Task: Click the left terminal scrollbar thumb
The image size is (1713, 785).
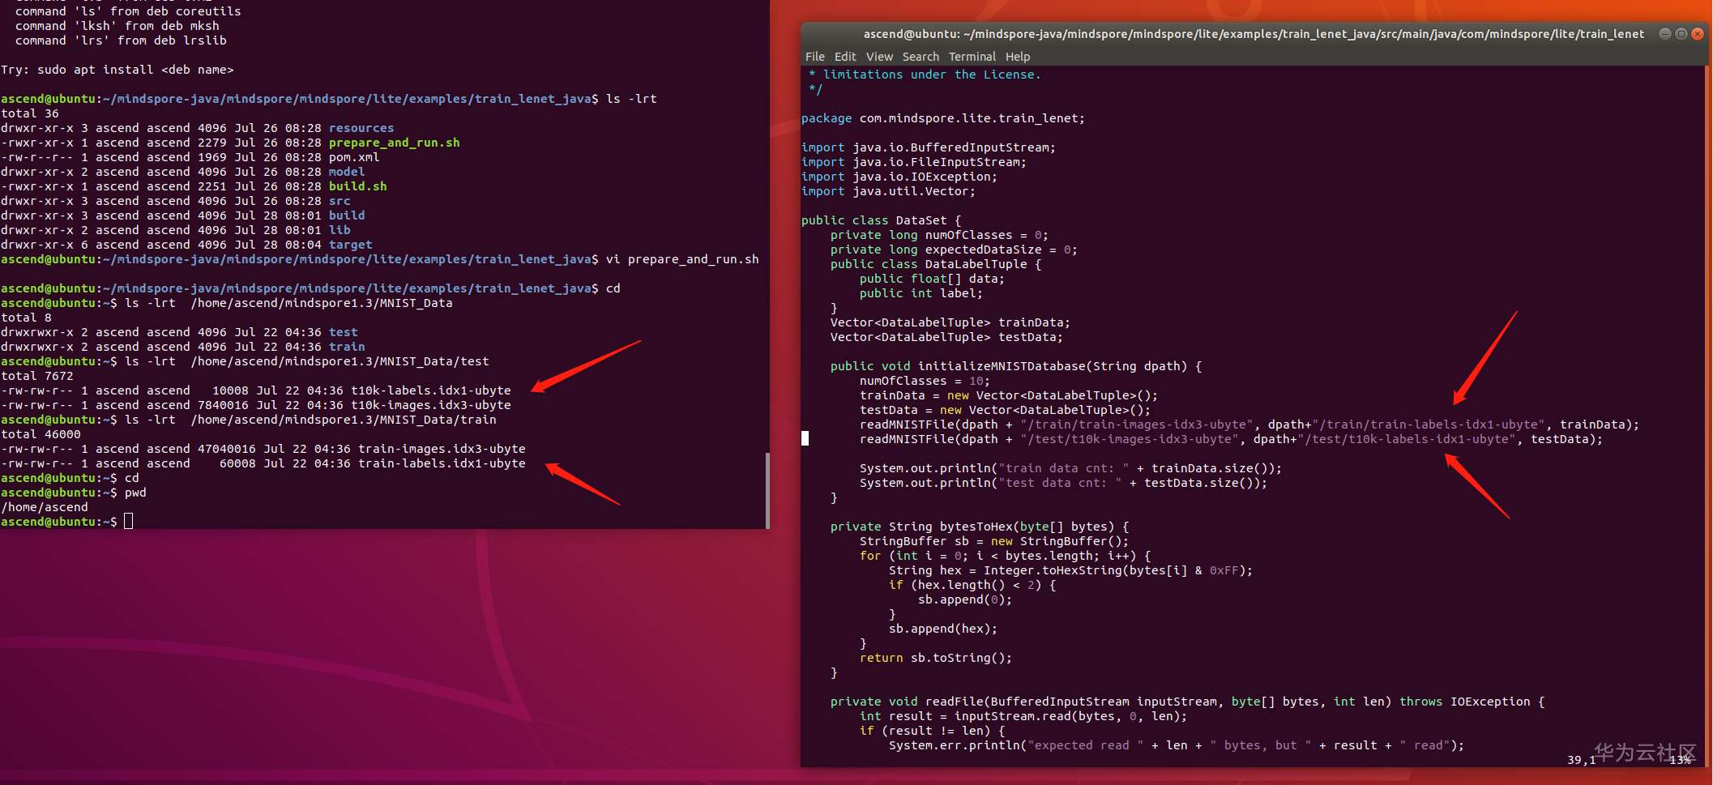Action: (x=767, y=489)
